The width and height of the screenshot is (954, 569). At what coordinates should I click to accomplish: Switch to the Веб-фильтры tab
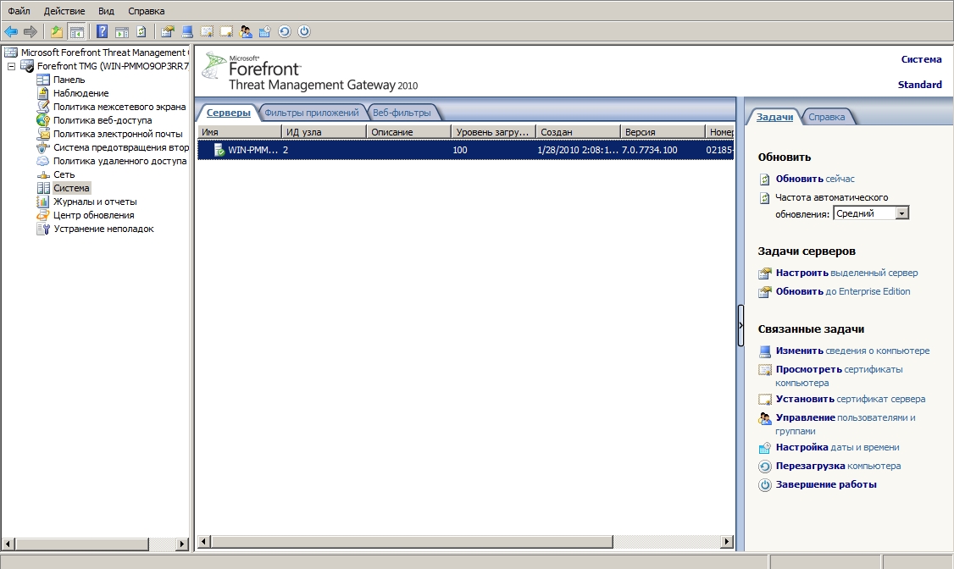click(x=402, y=113)
